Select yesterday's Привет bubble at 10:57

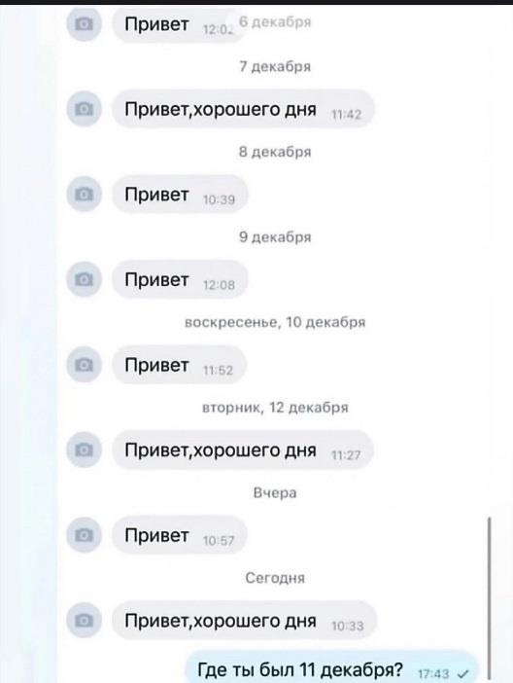180,535
